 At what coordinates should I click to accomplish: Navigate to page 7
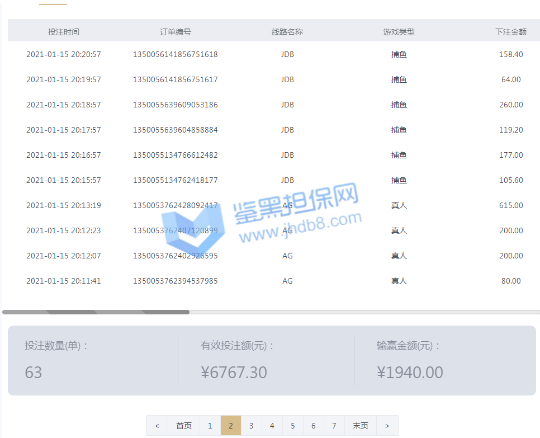[x=334, y=426]
